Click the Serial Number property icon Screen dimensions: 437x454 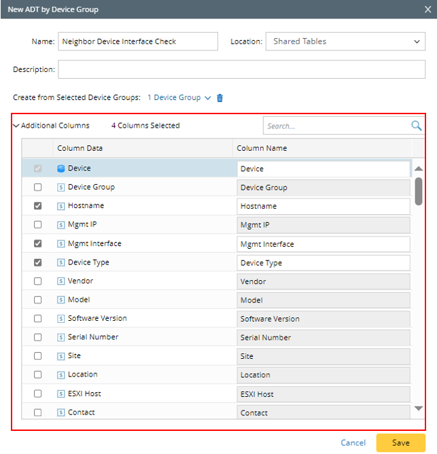[61, 337]
